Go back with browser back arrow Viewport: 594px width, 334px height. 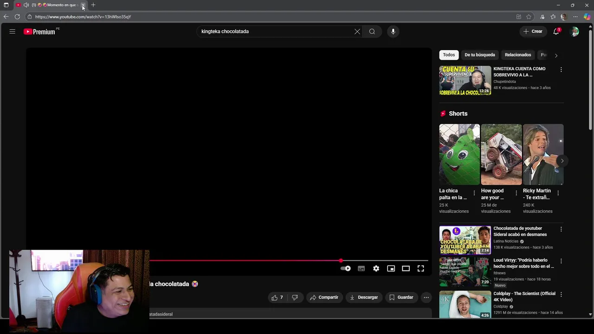[x=6, y=17]
